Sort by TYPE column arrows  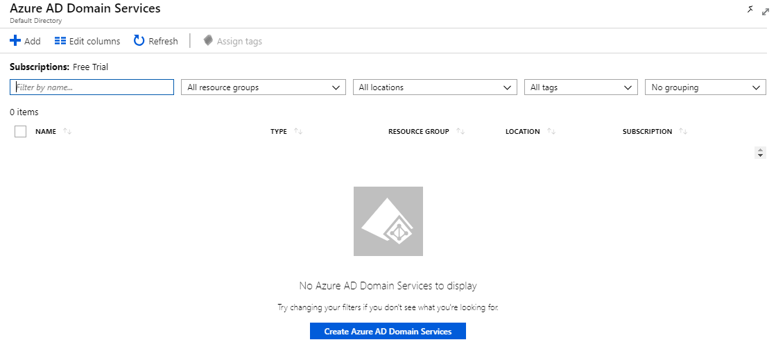(x=298, y=132)
